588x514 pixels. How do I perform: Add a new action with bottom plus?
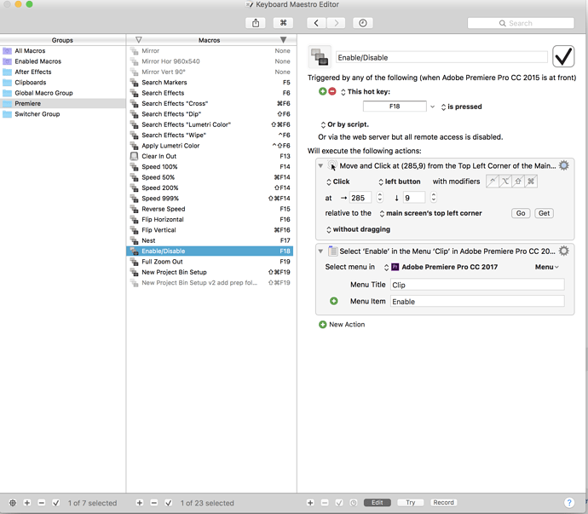click(310, 503)
